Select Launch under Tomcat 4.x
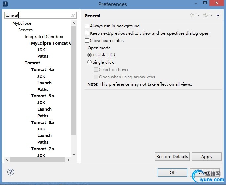Image resolution: width=226 pixels, height=185 pixels. click(44, 83)
